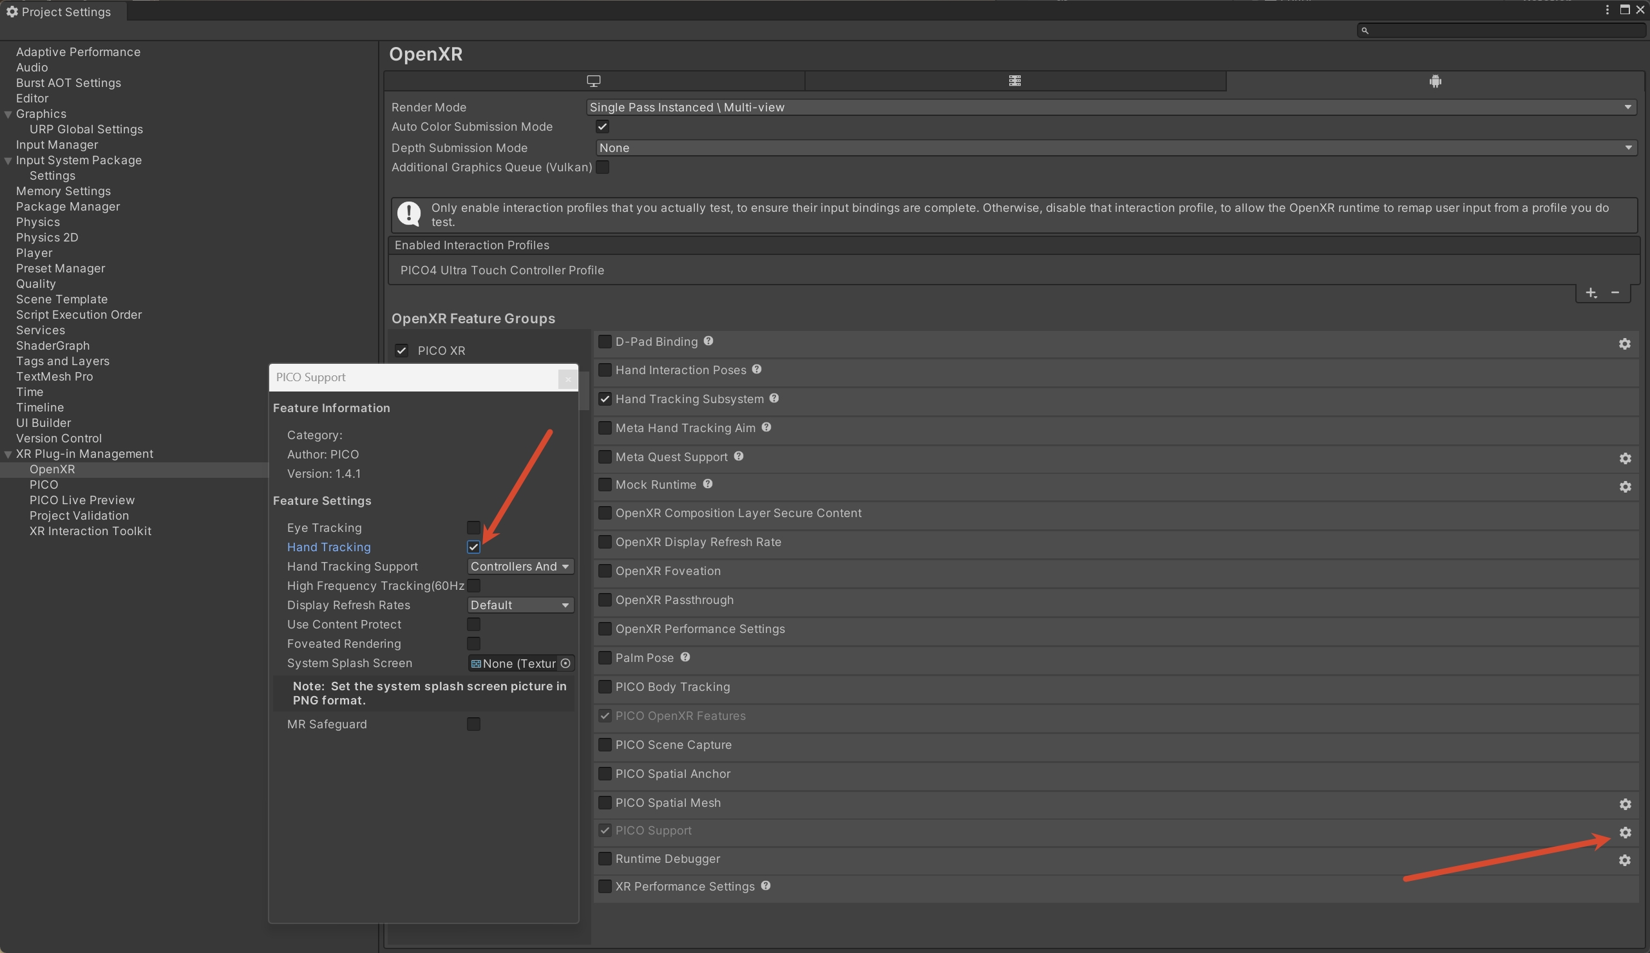Image resolution: width=1650 pixels, height=953 pixels.
Task: Open settings gear for PICO Support
Action: (1624, 832)
